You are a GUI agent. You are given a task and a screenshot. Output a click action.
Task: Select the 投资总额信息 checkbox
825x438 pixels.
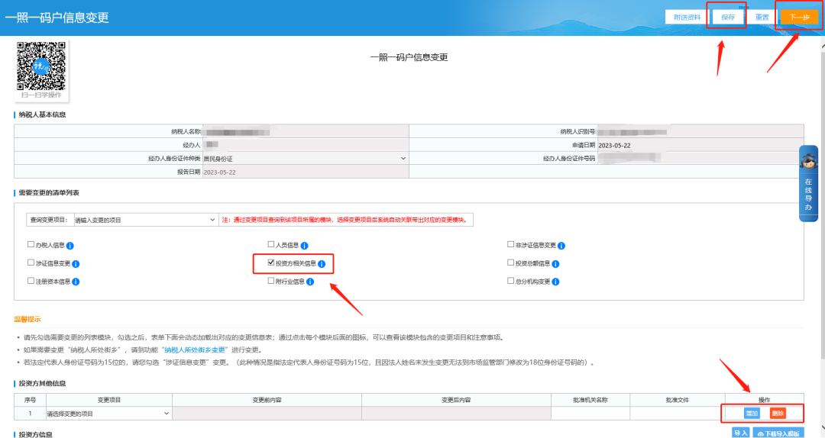[510, 262]
